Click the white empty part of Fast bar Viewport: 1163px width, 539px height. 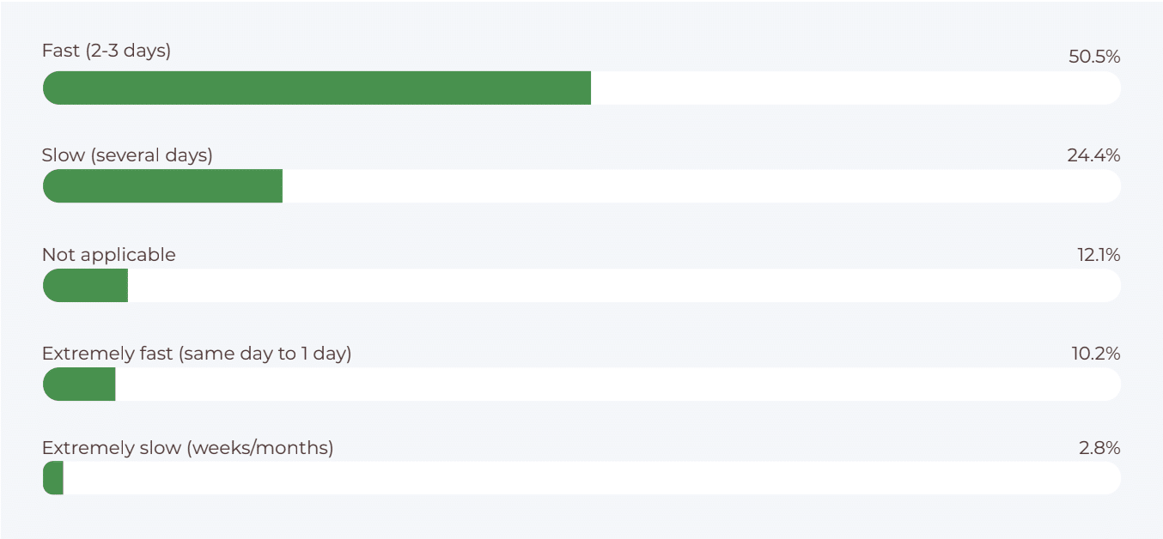[x=856, y=88]
